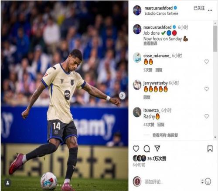Like itsmetza_'s Rashy comment
The width and height of the screenshot is (218, 191).
(x=207, y=116)
